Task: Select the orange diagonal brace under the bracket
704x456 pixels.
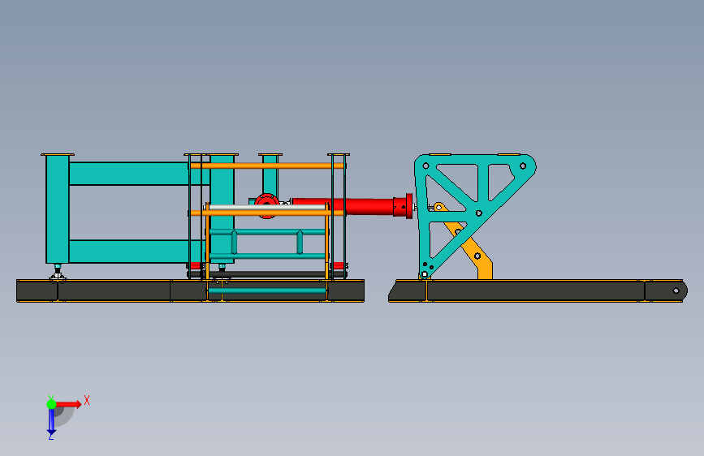Action: point(472,247)
